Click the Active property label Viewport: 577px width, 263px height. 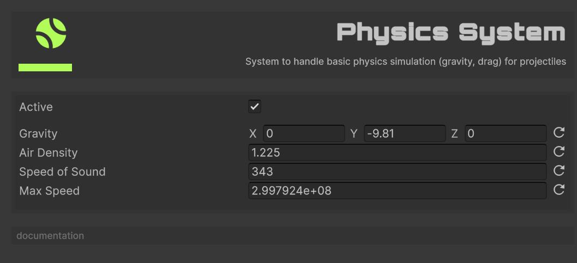[36, 107]
